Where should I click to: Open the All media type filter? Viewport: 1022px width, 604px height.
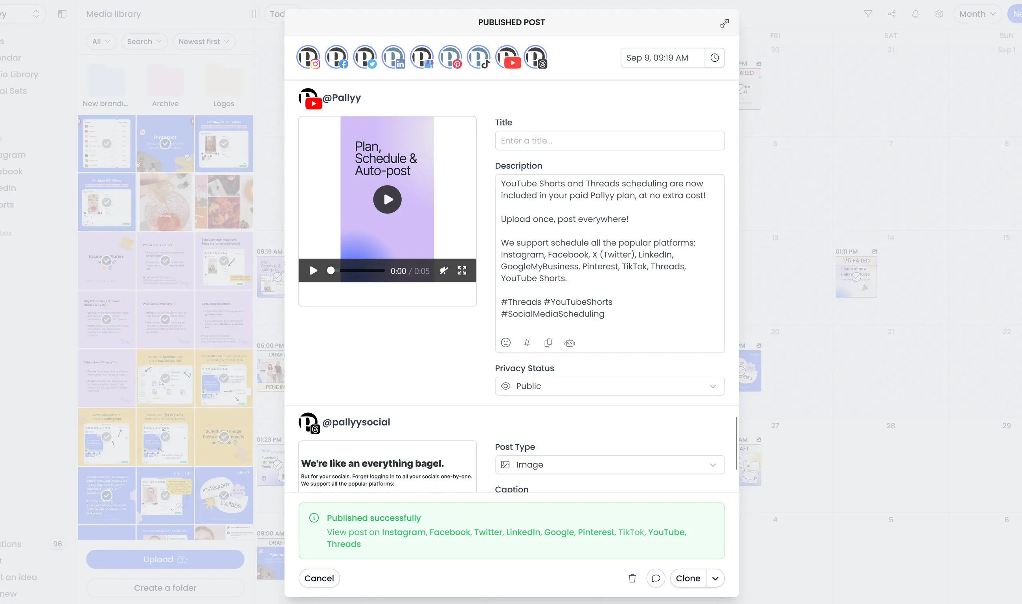coord(101,42)
